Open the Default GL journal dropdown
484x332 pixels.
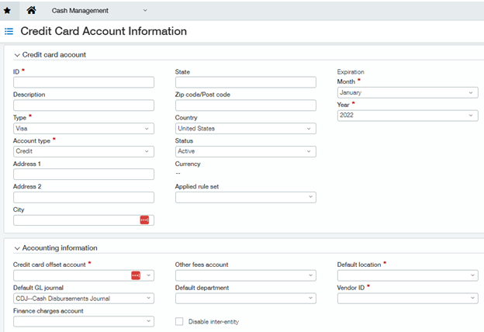(84, 299)
